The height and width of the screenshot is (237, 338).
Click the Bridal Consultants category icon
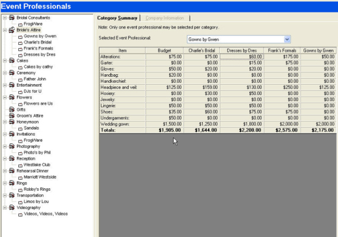click(12, 17)
